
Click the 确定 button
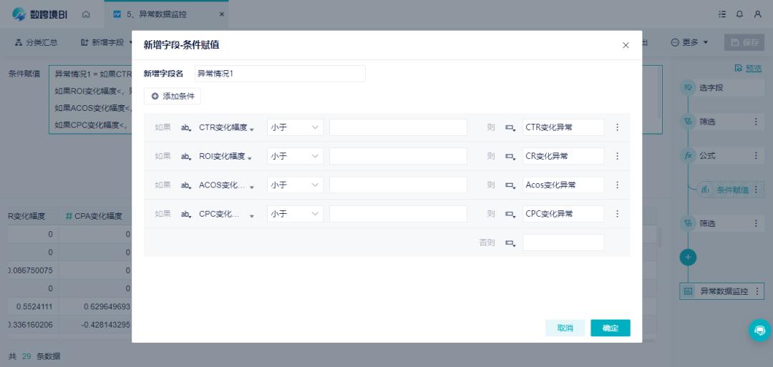pos(611,328)
